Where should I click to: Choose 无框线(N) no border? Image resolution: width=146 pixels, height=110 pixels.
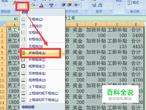coord(42,46)
